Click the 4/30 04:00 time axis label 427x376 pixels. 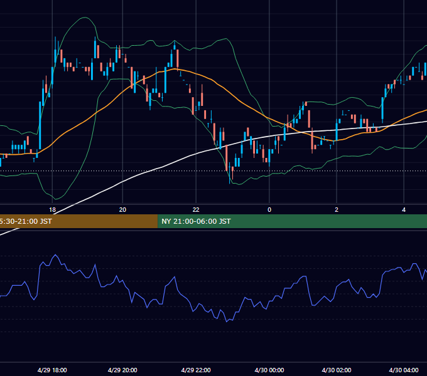tap(404, 370)
